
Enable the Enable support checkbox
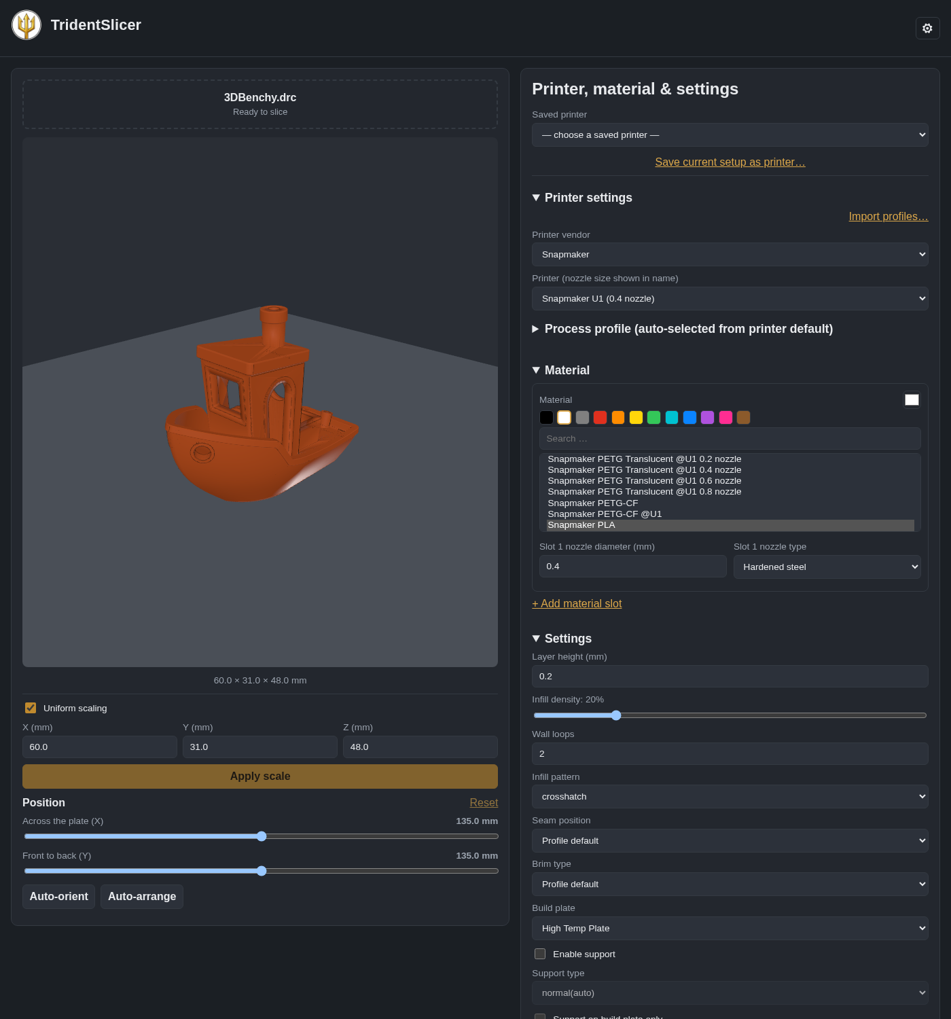coord(540,954)
